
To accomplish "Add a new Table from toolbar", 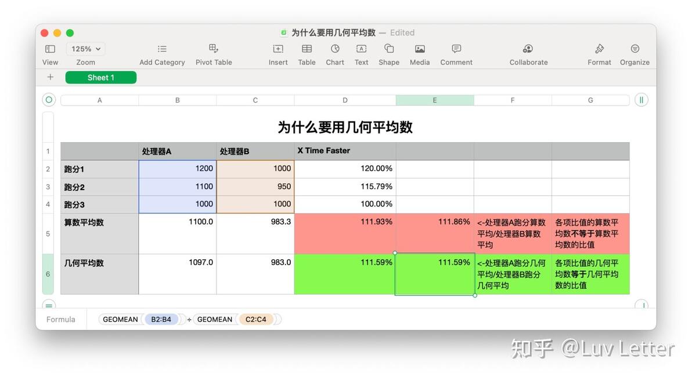I will (307, 49).
